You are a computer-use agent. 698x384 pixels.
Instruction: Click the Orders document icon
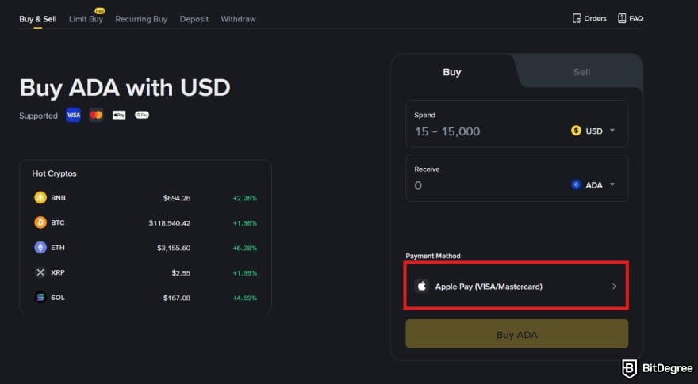click(577, 18)
